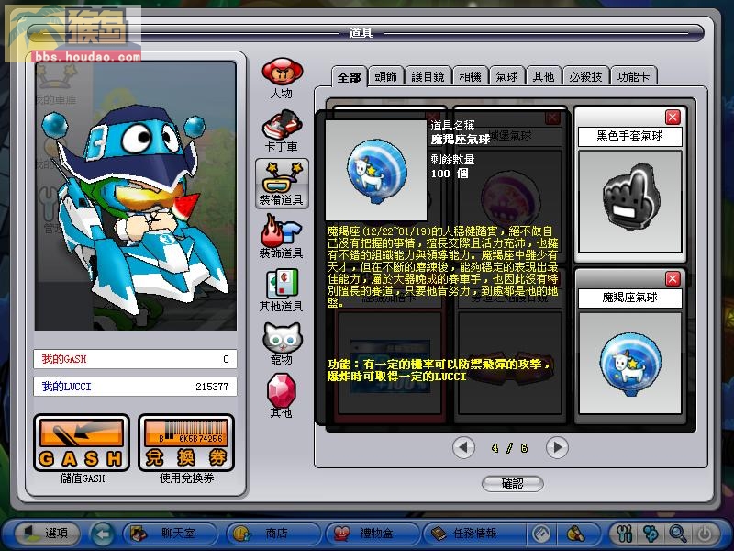
Task: Switch to the 必殺技 tab
Action: 585,76
